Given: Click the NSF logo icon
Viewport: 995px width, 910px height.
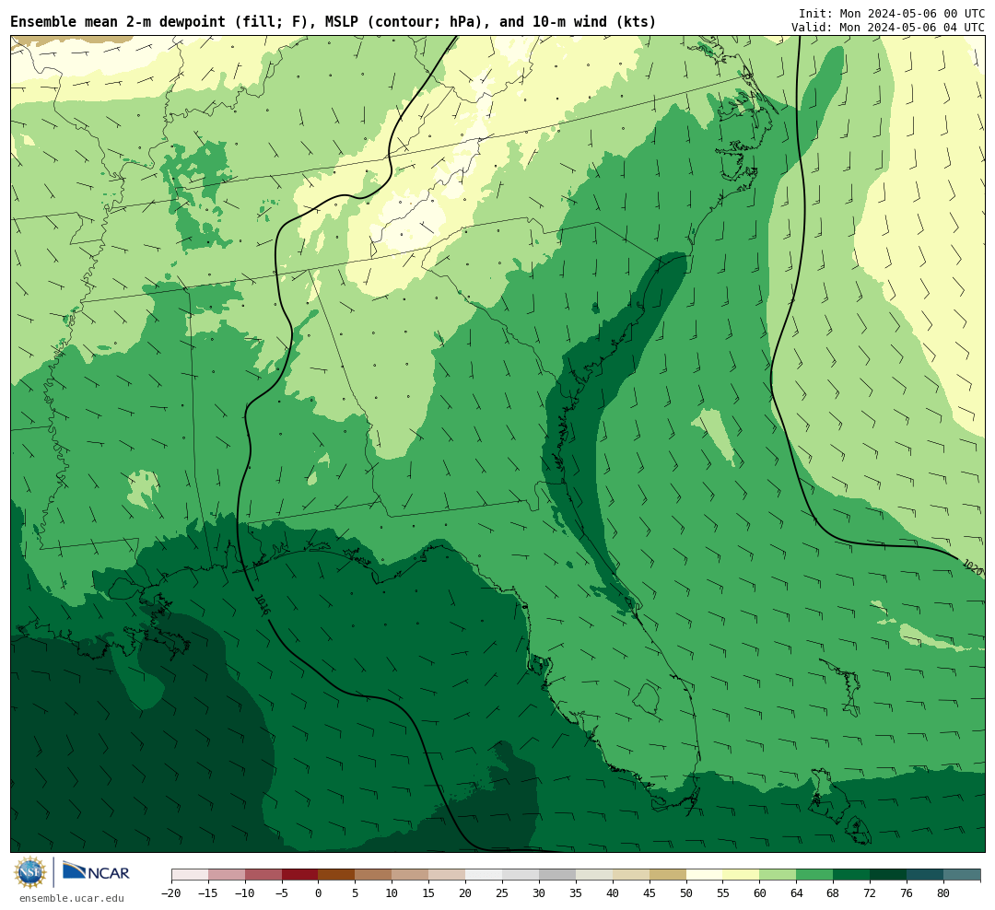Looking at the screenshot, I should pyautogui.click(x=30, y=872).
